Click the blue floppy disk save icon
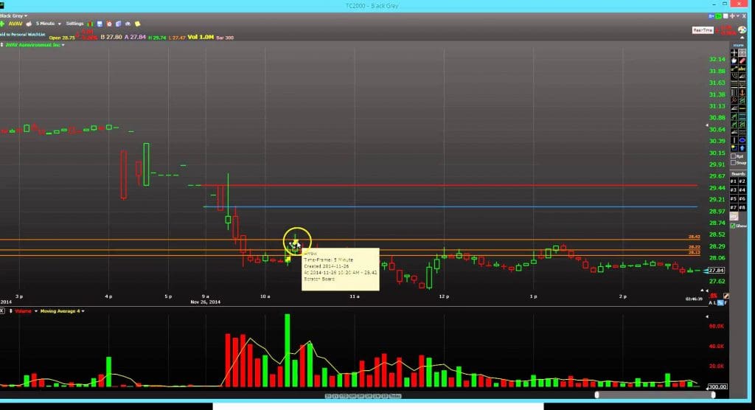 click(x=100, y=24)
